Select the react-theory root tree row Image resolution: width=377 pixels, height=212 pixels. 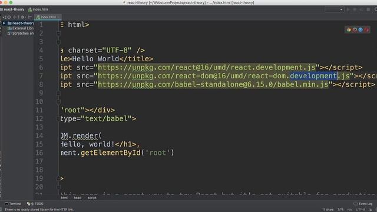(x=18, y=24)
